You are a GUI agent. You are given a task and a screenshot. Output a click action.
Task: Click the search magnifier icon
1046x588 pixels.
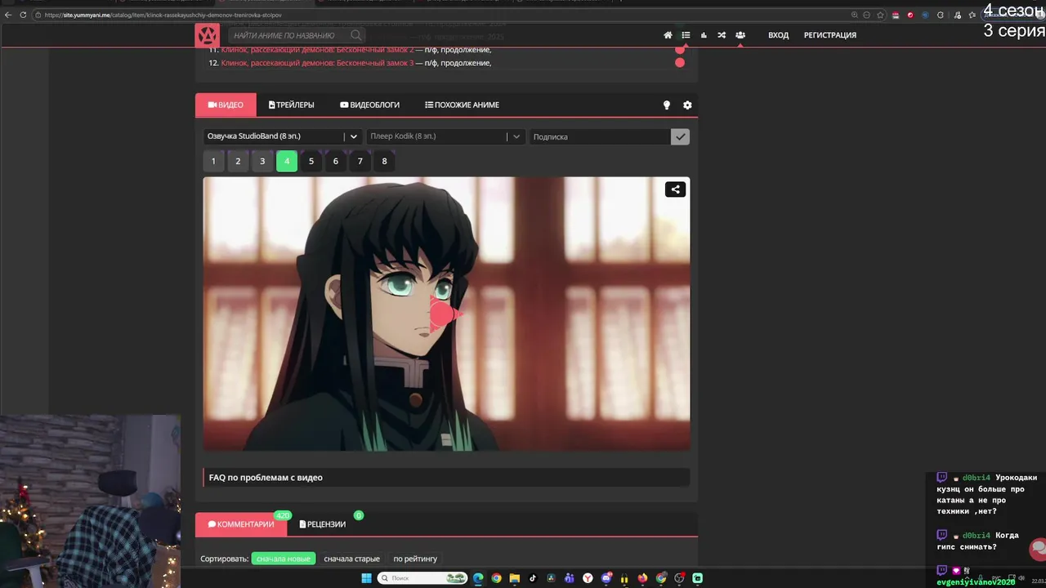coord(356,35)
